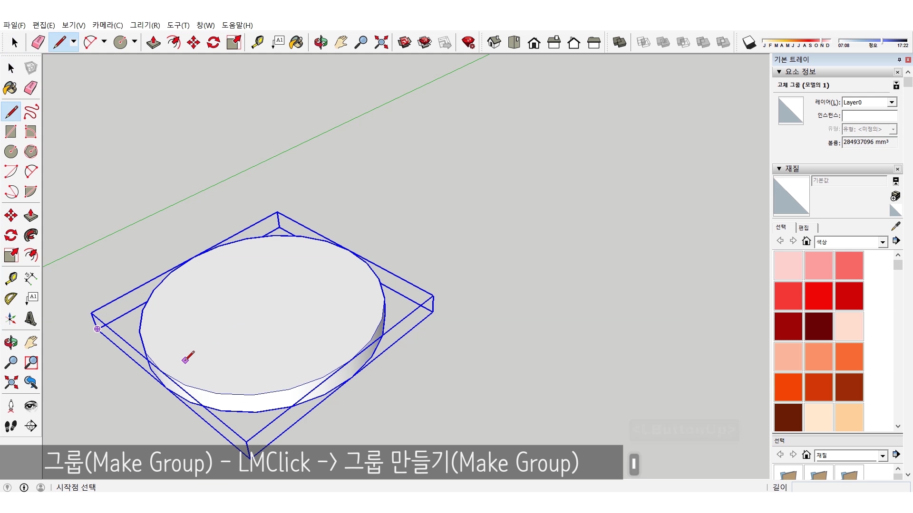Pick the bright red color swatch
Screen dimensions: 913x513
tap(818, 295)
